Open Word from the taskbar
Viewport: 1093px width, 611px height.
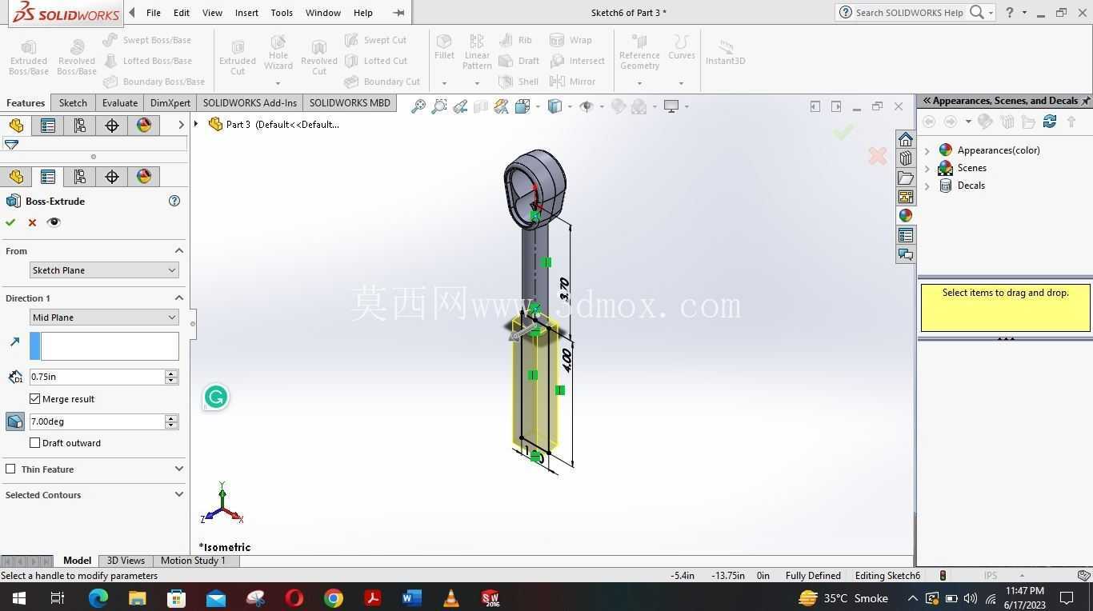click(411, 597)
